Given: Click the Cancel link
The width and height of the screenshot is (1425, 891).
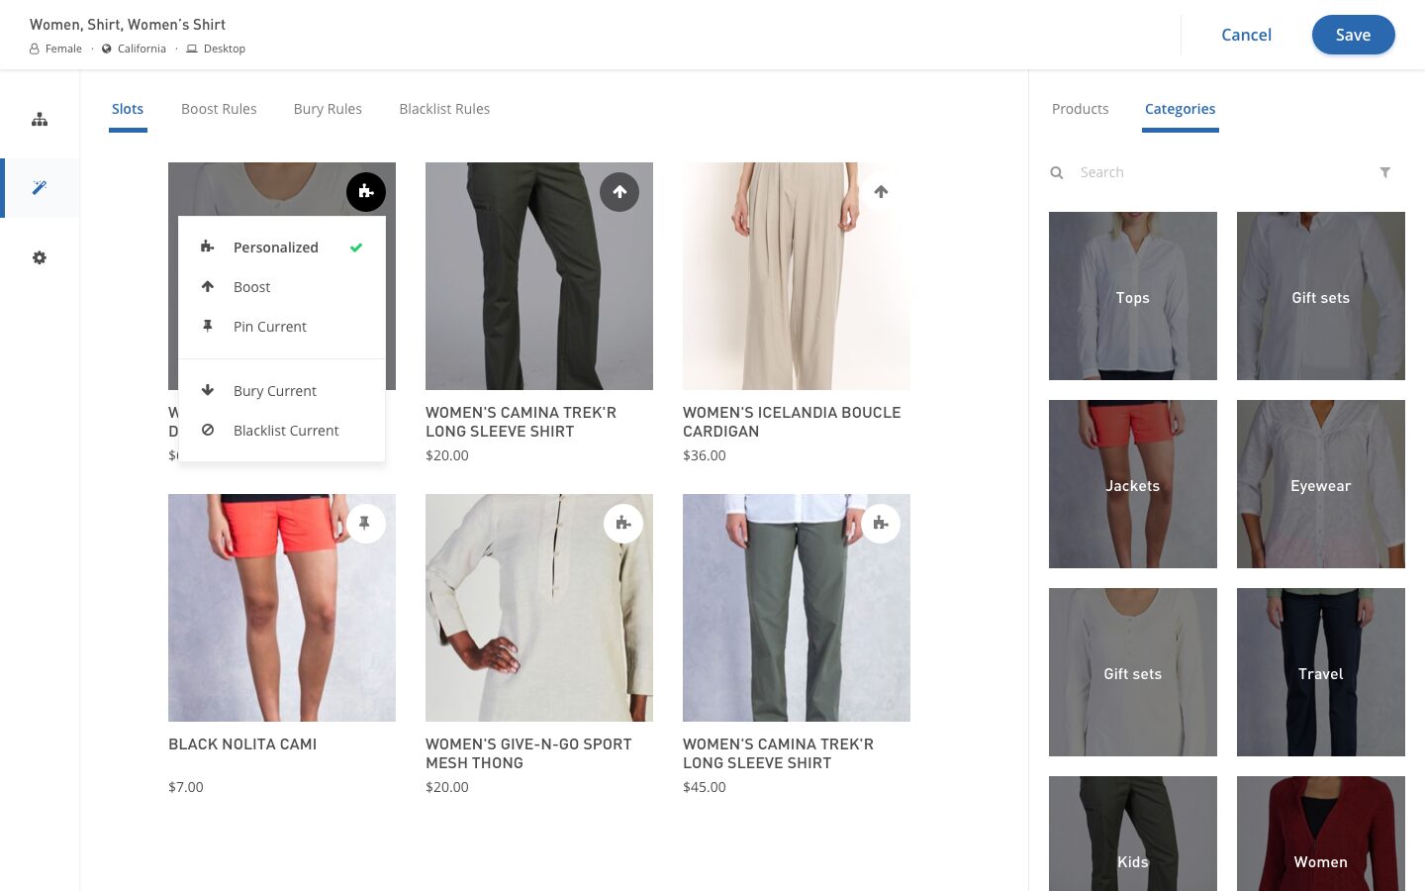Looking at the screenshot, I should pyautogui.click(x=1246, y=35).
